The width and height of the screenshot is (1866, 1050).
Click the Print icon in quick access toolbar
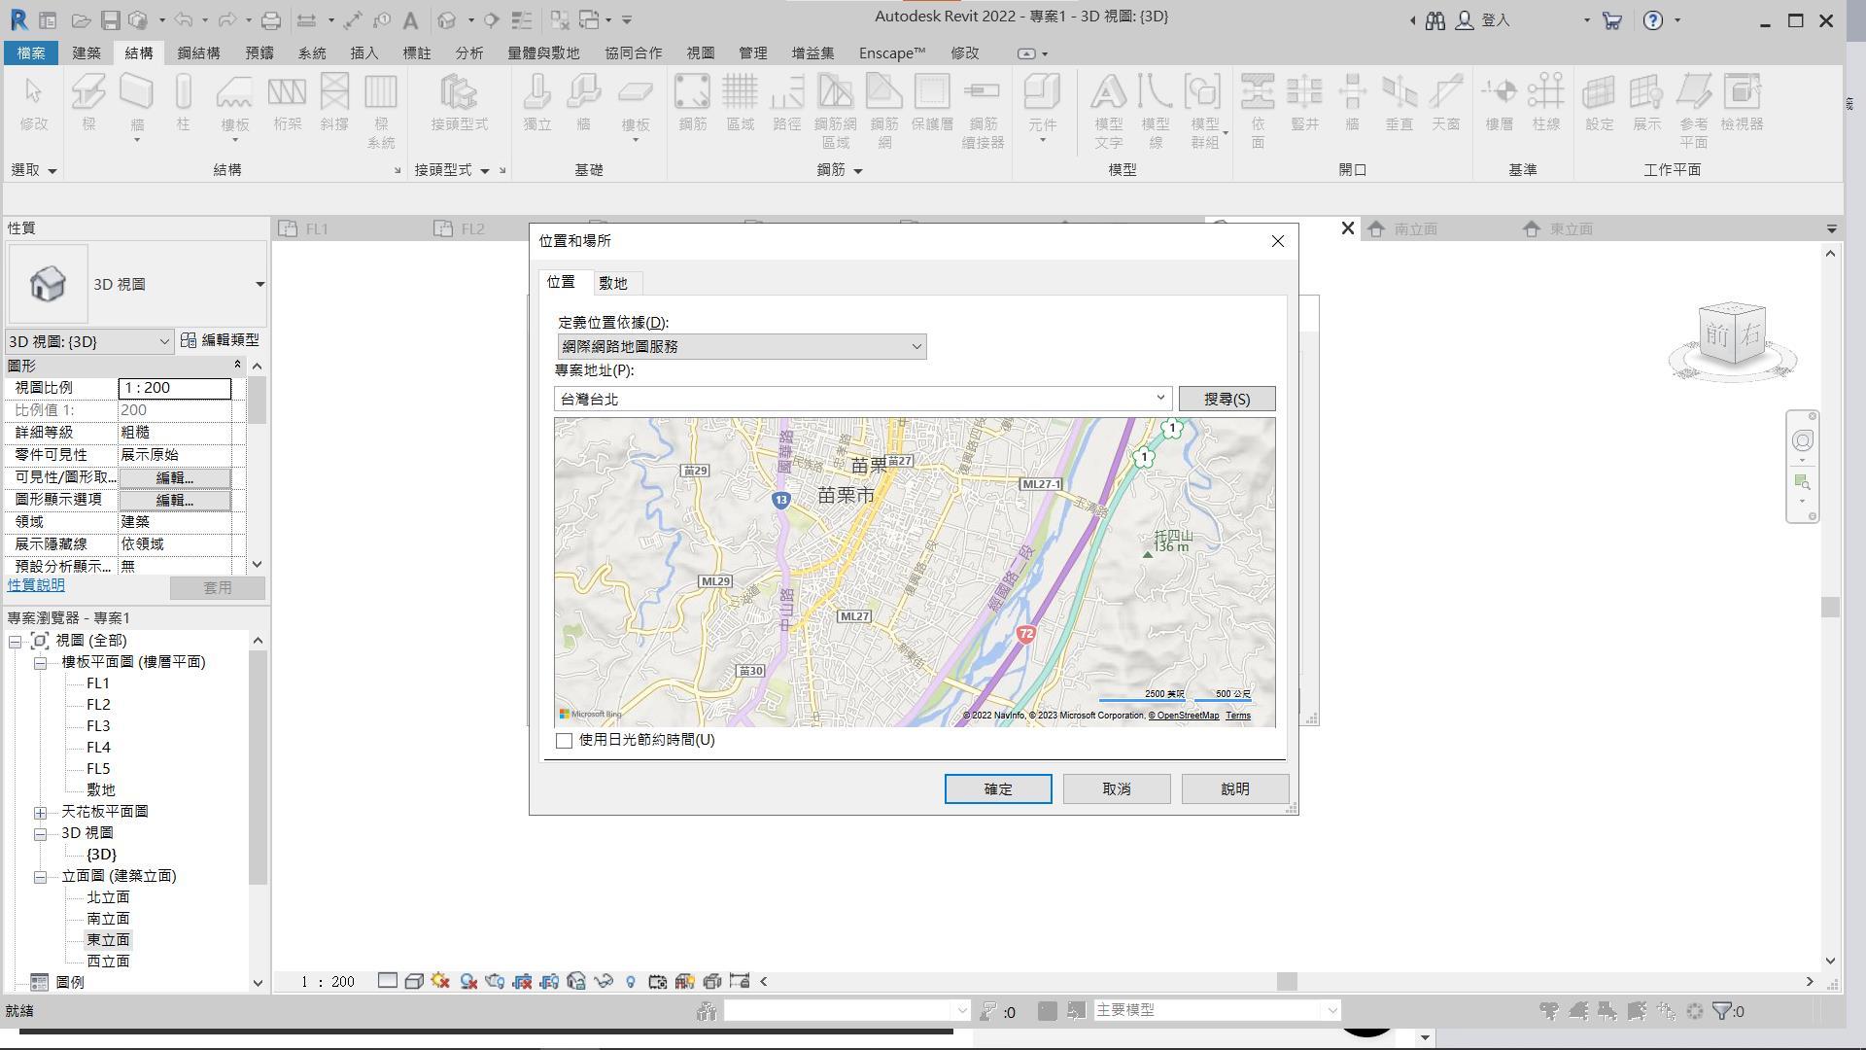click(270, 19)
